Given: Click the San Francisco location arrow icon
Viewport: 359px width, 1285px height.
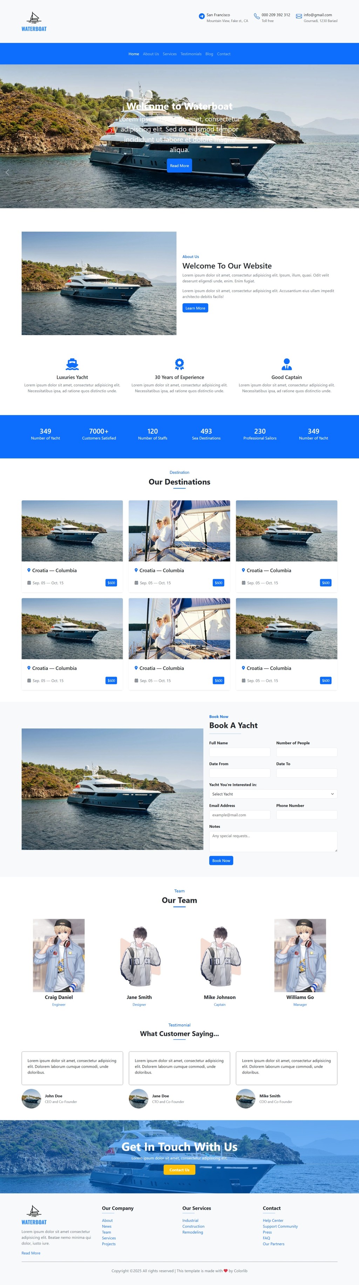Looking at the screenshot, I should coord(202,16).
